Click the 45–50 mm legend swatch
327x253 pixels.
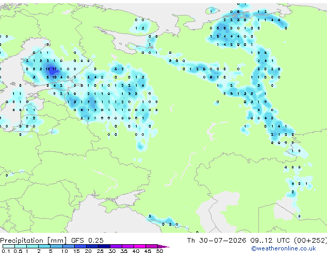152,246
